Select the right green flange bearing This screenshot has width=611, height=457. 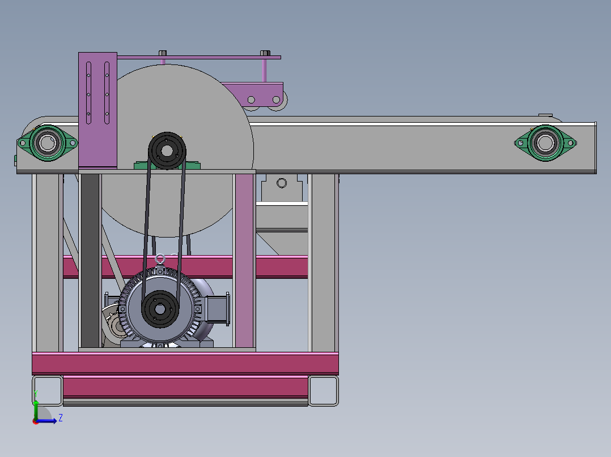click(x=545, y=143)
